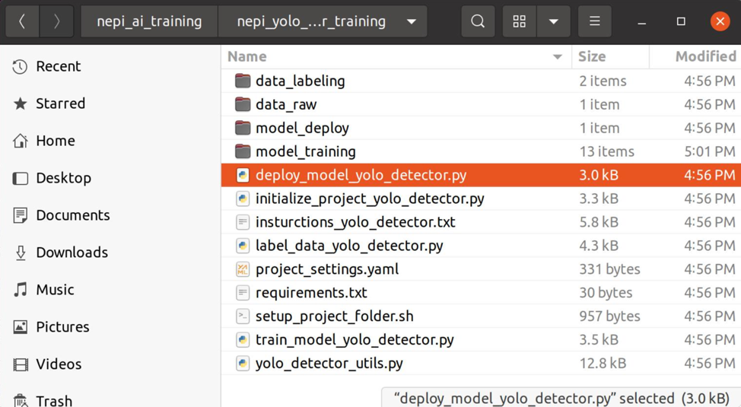Select the model_training folder
Screen dimensions: 741x407
[x=305, y=151]
